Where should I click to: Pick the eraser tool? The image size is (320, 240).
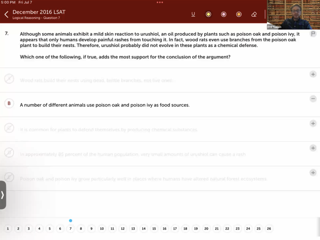254,14
